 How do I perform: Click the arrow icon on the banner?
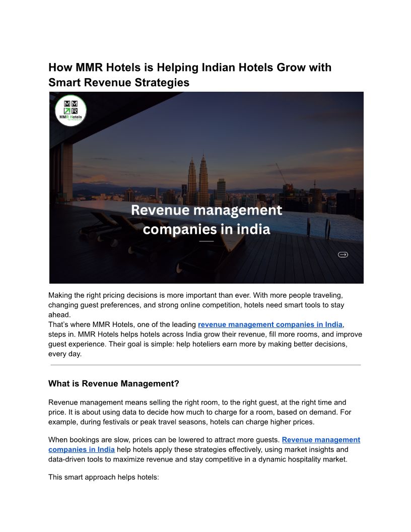pos(342,254)
